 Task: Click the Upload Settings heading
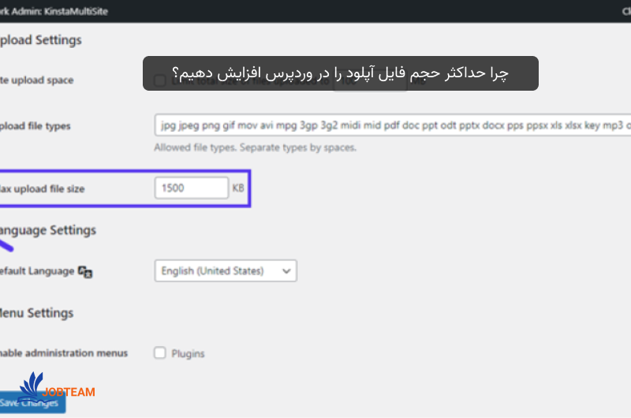[x=41, y=40]
